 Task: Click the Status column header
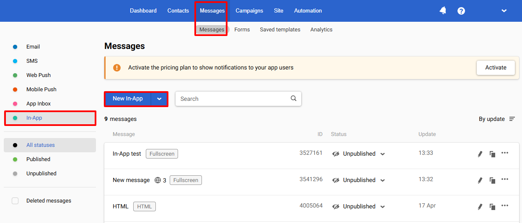pyautogui.click(x=339, y=134)
